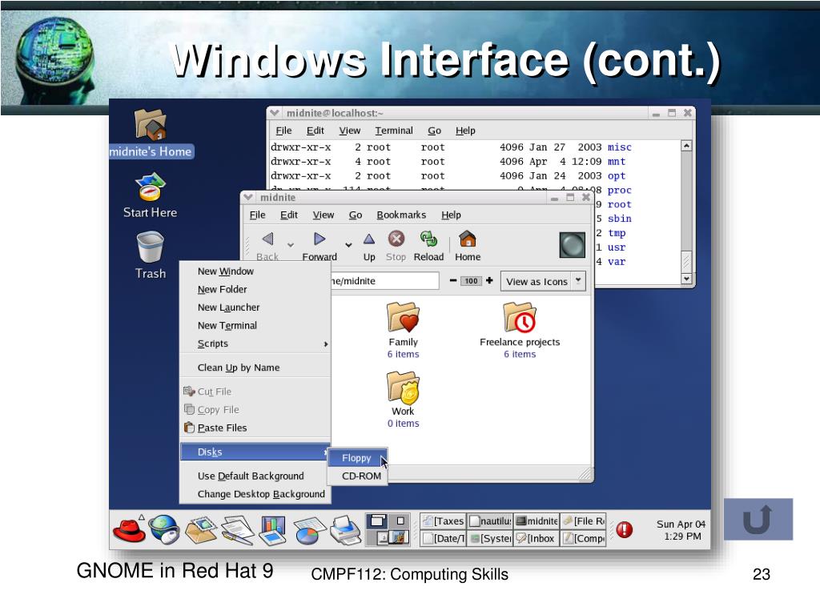Open the Go menu in the file manager
Screen dimensions: 820x615
pyautogui.click(x=356, y=215)
